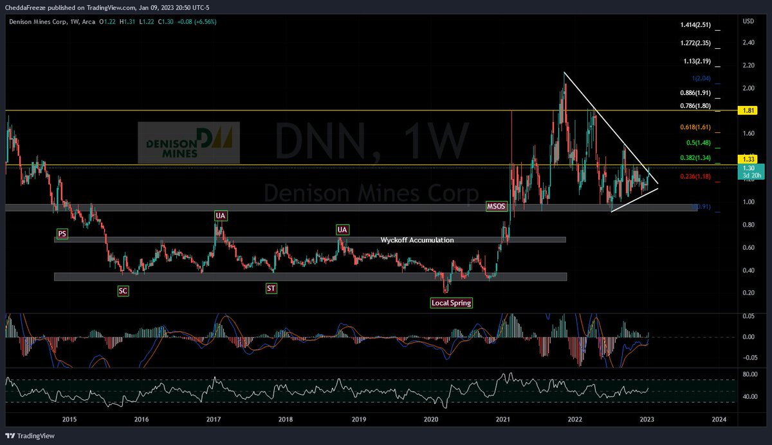
Task: Select the PS Wyckoff label
Action: pos(62,234)
